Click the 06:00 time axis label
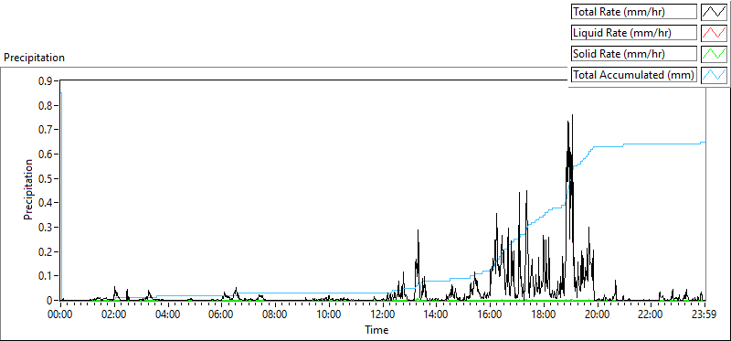Screen dimensions: 731x341 point(221,314)
